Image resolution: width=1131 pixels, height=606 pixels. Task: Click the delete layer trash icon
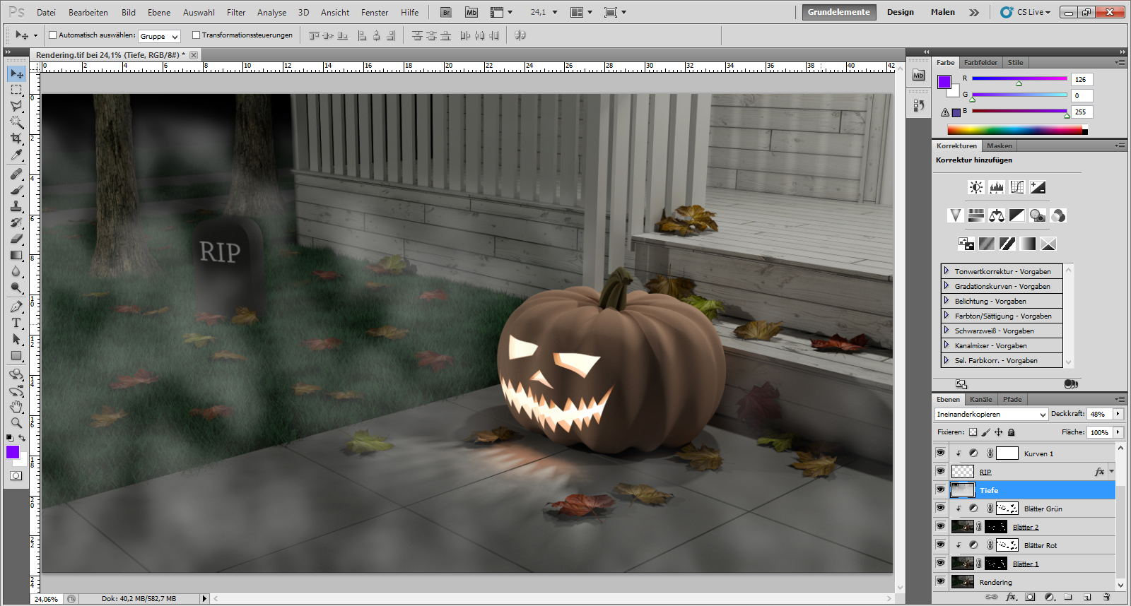1107,597
